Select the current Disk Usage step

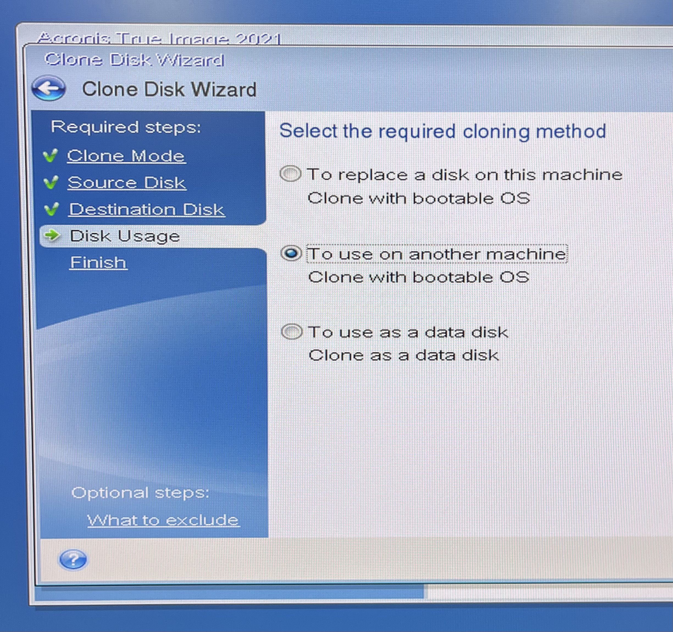click(124, 236)
